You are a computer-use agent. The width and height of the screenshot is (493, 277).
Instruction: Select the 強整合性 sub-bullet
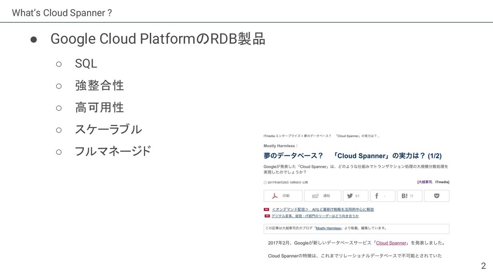[x=99, y=86]
